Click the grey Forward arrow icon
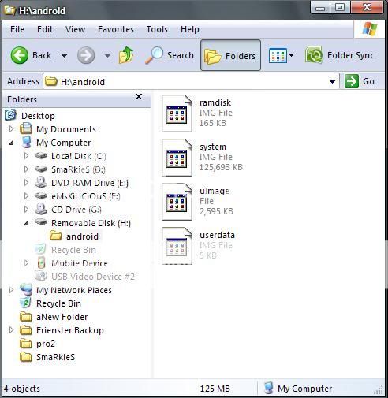This screenshot has width=388, height=398. (x=86, y=55)
